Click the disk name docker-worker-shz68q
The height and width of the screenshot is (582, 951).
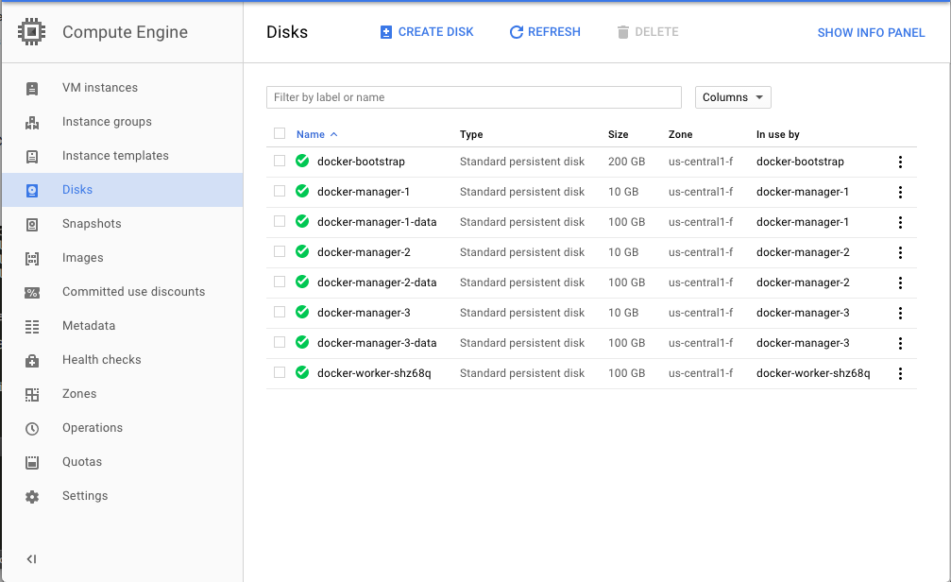point(374,372)
